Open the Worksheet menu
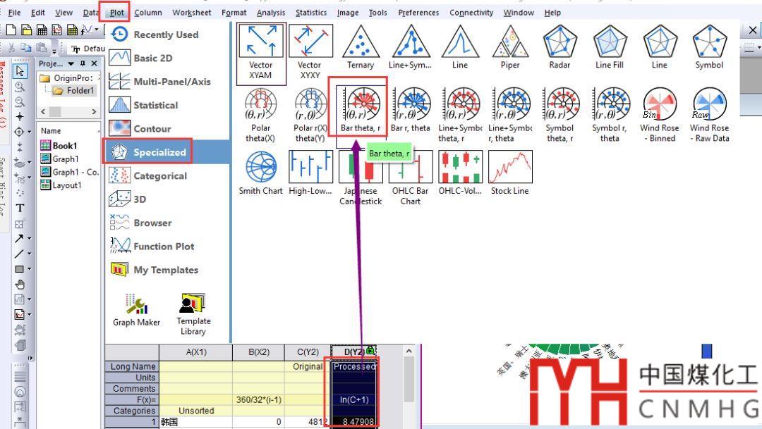 191,13
